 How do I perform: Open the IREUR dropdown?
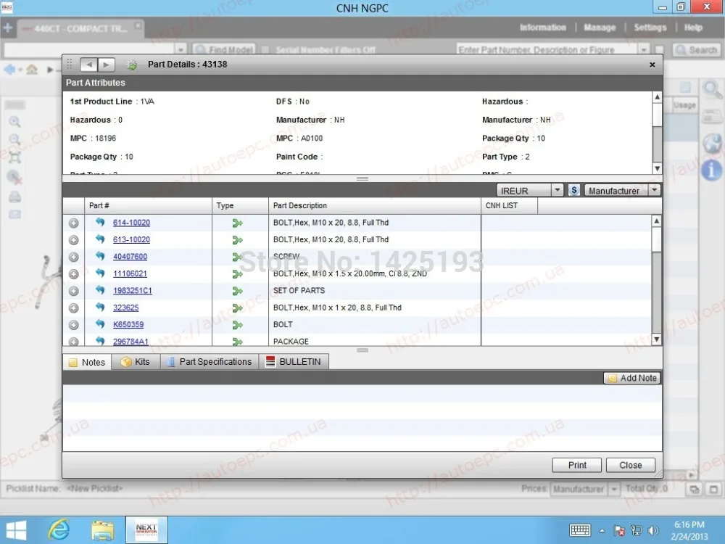pos(557,190)
